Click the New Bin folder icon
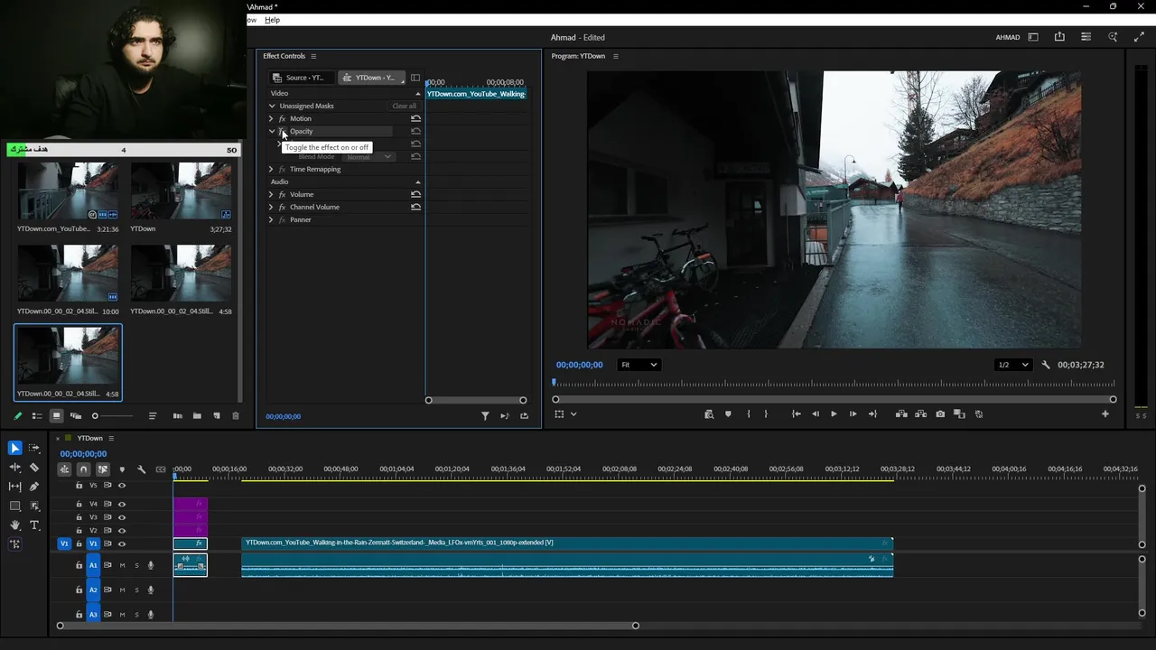Image resolution: width=1156 pixels, height=650 pixels. click(197, 416)
